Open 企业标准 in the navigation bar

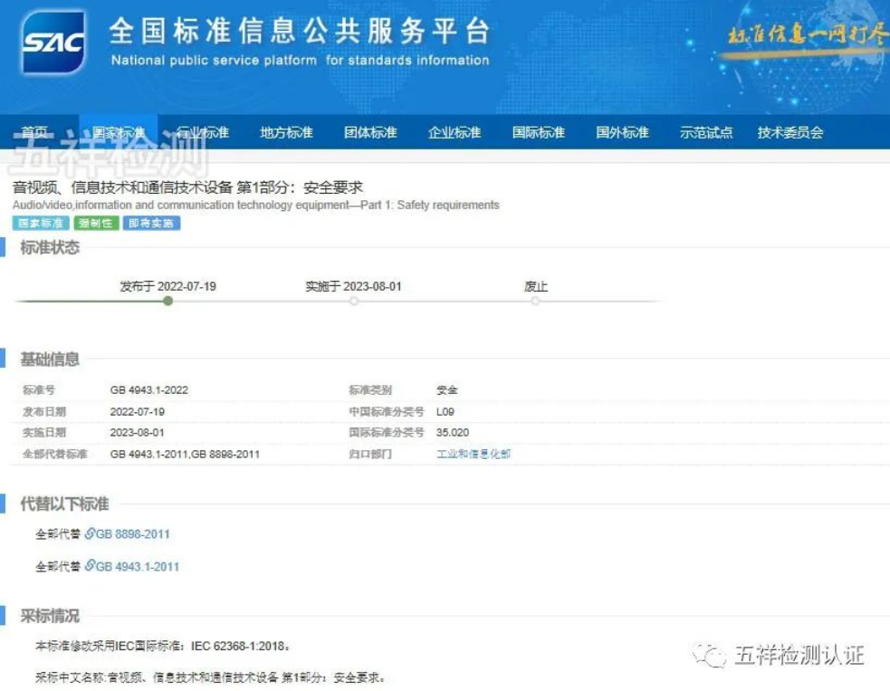point(455,132)
